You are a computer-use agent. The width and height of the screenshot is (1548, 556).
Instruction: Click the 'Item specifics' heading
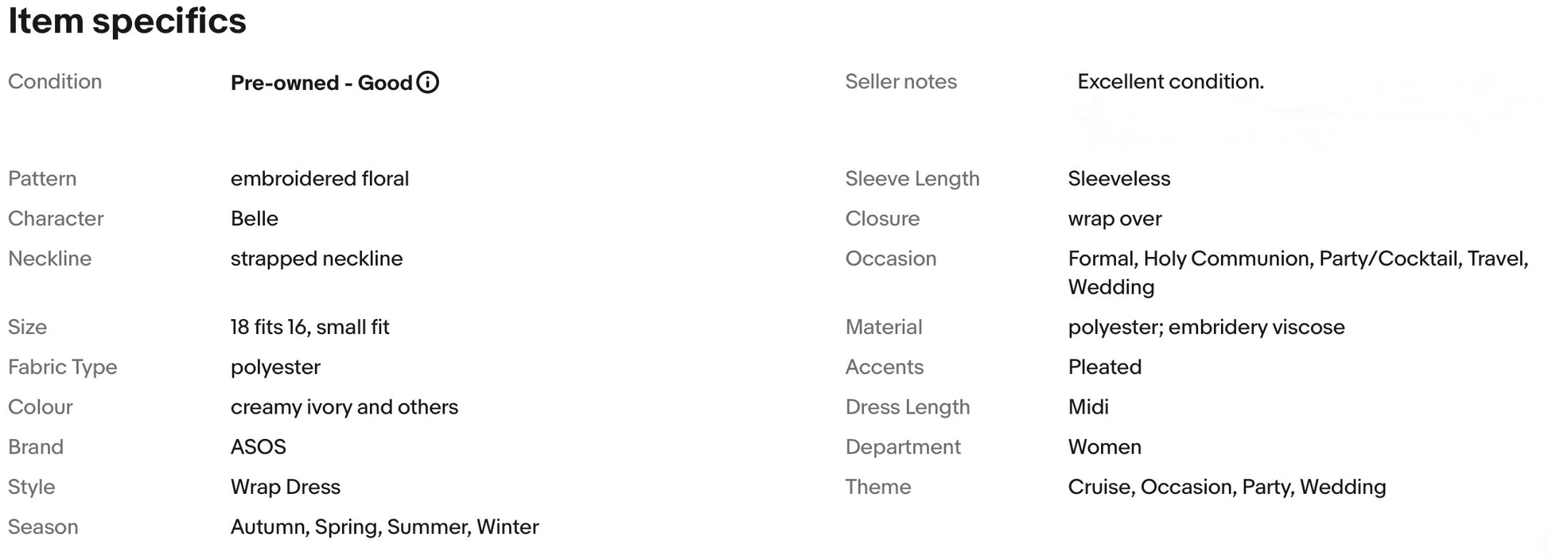127,21
